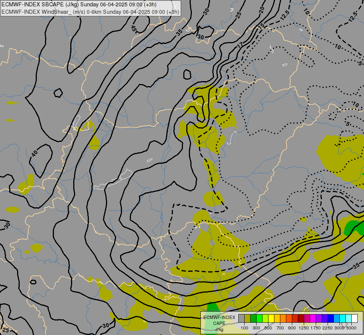Click legend value 500
Screen dimensions: 364x335
(268, 328)
